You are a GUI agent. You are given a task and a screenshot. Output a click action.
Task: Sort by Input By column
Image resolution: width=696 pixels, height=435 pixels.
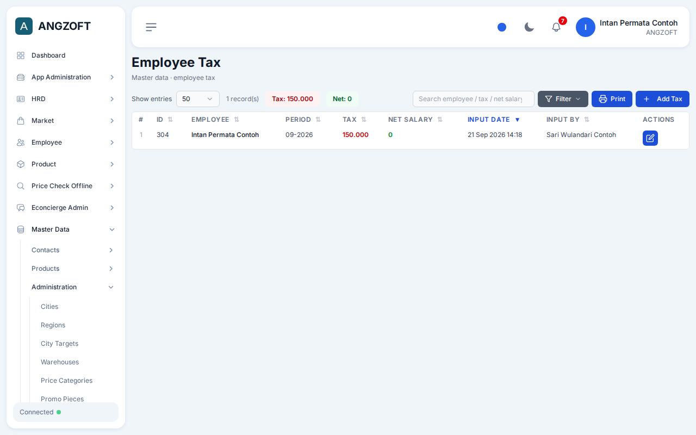(x=568, y=120)
